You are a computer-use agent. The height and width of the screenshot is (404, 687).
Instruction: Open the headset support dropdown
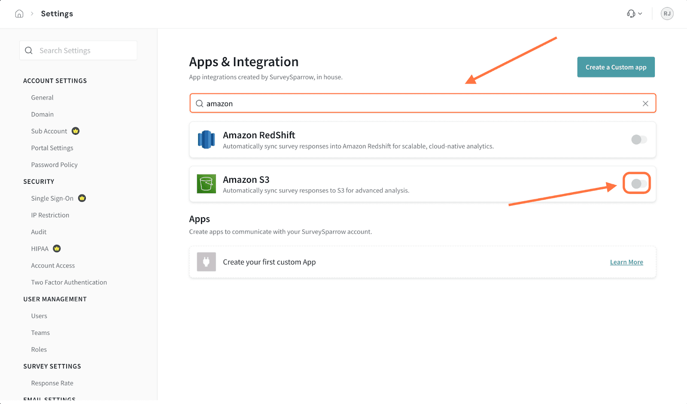pos(634,14)
